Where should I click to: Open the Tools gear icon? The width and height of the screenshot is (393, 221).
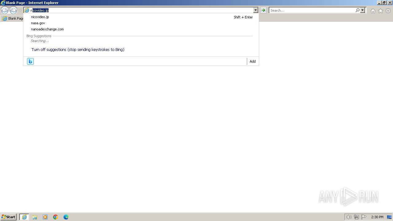388,11
